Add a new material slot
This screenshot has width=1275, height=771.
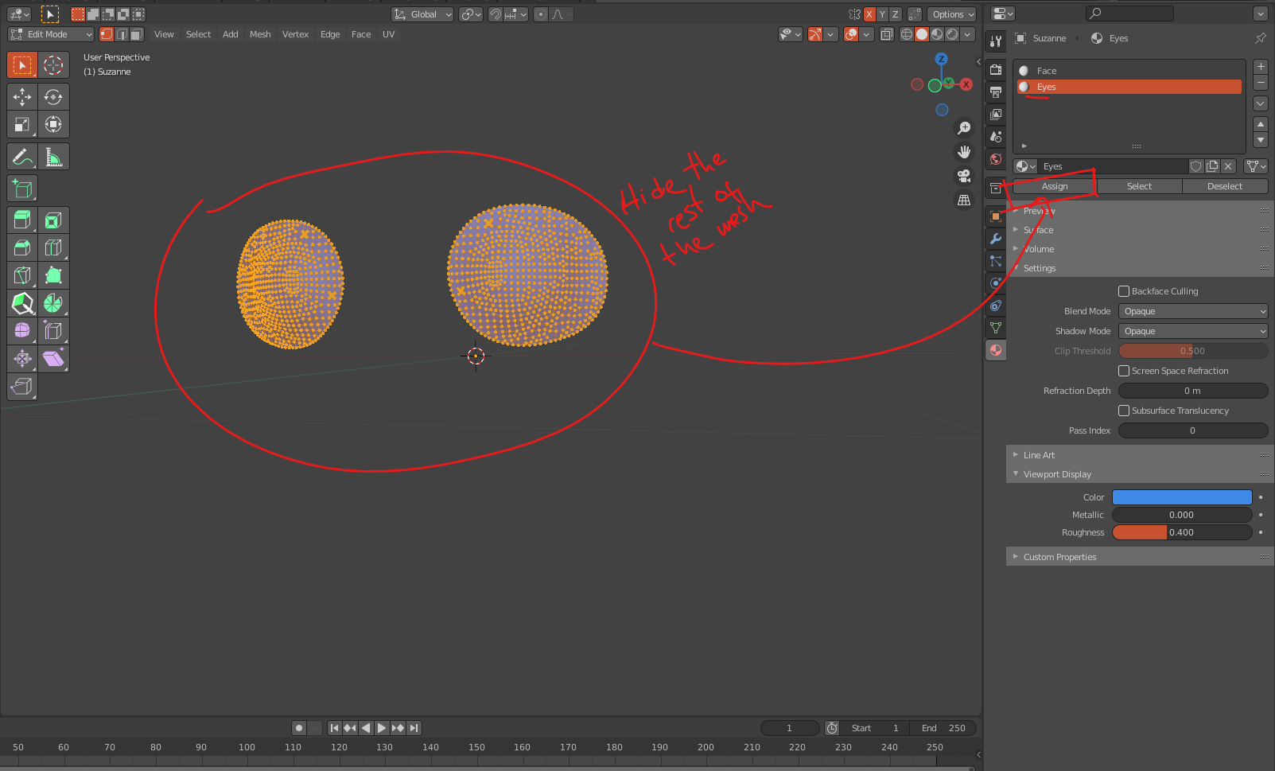click(1261, 67)
